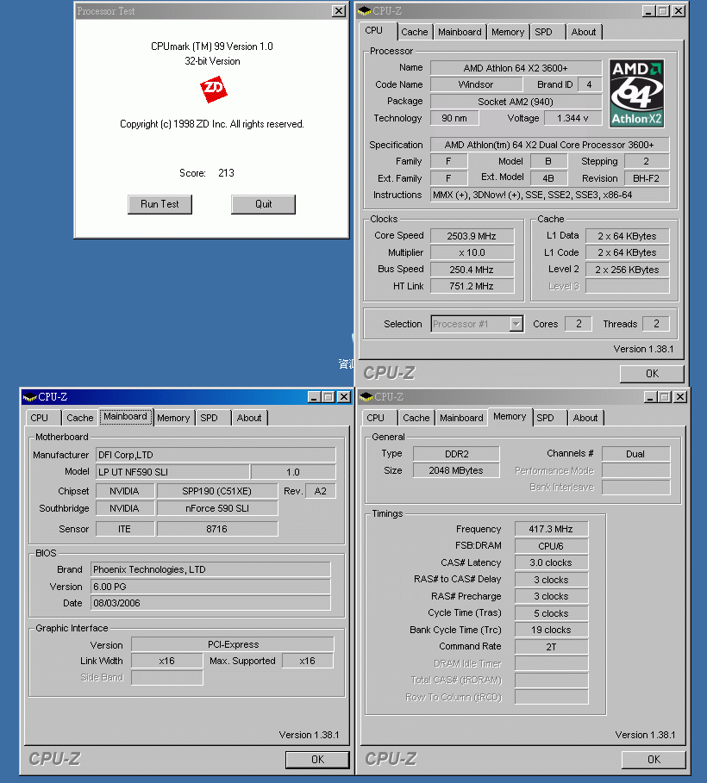Open Mainboard tab in the Memory window

click(x=461, y=418)
